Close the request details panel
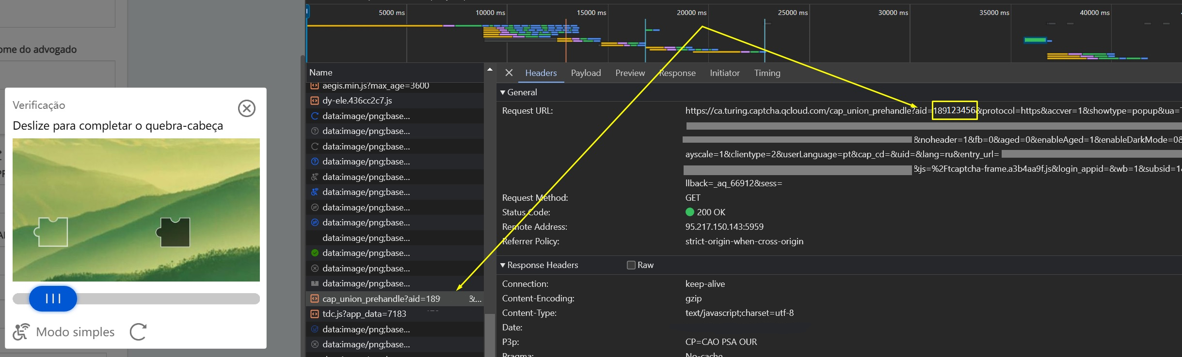1182x357 pixels. (x=509, y=73)
